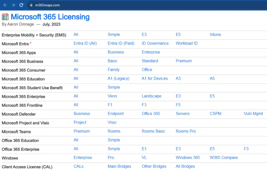Click Teams Rooms Pro link
Image resolution: width=267 pixels, height=171 pixels.
click(x=186, y=131)
